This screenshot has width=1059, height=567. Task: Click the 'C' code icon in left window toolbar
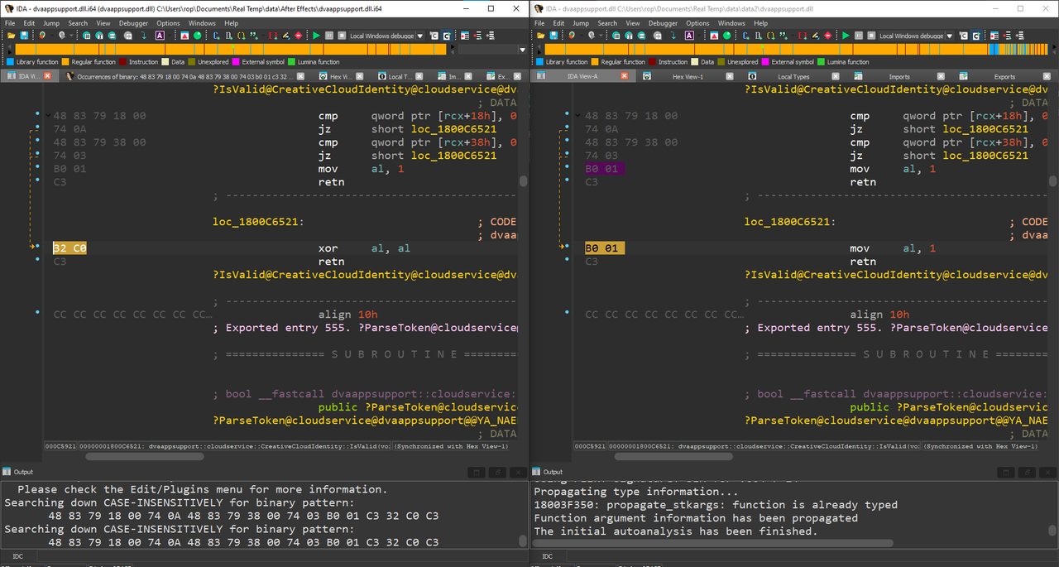pos(216,36)
